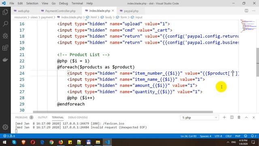Open the Windows Start menu
Viewport: 259px width, 146px height.
pyautogui.click(x=4, y=142)
